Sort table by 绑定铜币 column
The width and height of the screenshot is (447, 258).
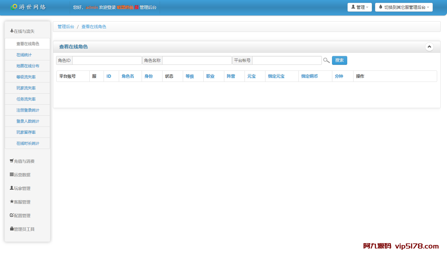point(310,76)
